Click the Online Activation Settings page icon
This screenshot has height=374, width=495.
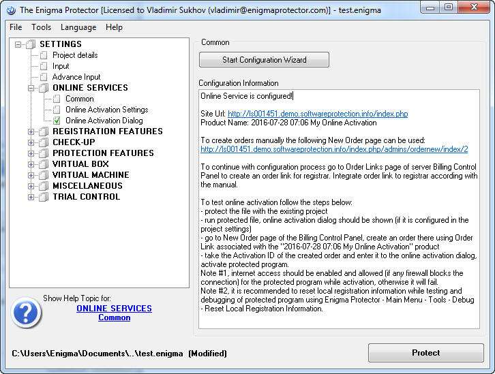pos(57,110)
